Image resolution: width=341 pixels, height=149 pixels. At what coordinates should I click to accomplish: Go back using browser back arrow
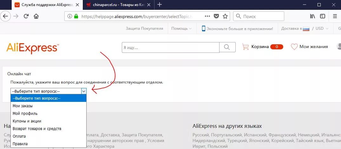(x=5, y=16)
